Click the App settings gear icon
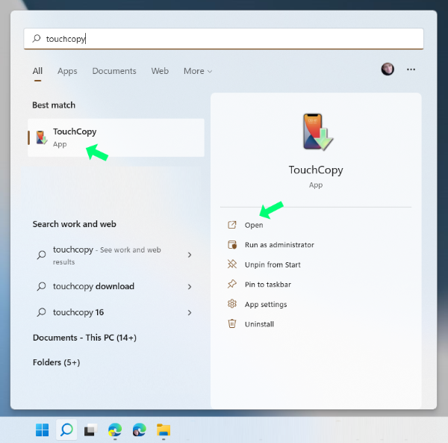The width and height of the screenshot is (448, 443). click(232, 304)
